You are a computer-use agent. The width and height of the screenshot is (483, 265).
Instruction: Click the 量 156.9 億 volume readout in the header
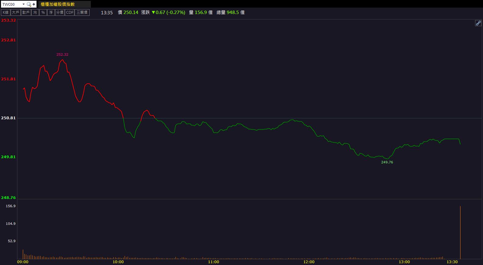(201, 12)
